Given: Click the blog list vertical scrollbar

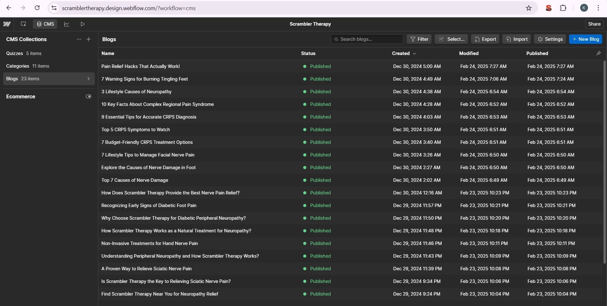Looking at the screenshot, I should 604,162.
